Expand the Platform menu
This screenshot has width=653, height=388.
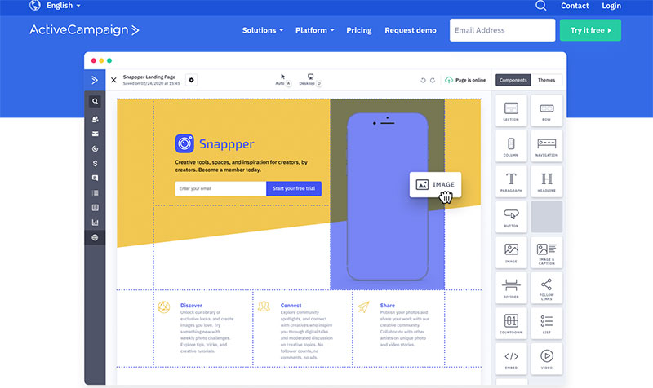315,30
